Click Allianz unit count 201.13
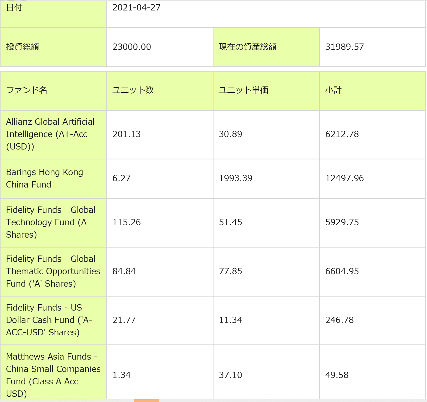 pyautogui.click(x=127, y=134)
